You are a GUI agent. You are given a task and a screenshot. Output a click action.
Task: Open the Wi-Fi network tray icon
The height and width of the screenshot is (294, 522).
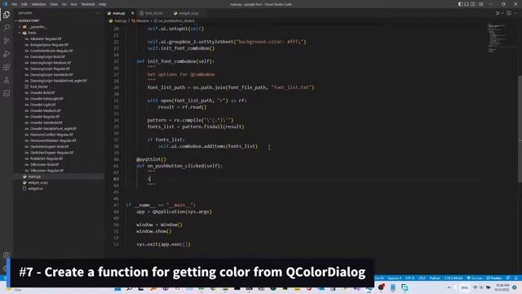(475, 287)
